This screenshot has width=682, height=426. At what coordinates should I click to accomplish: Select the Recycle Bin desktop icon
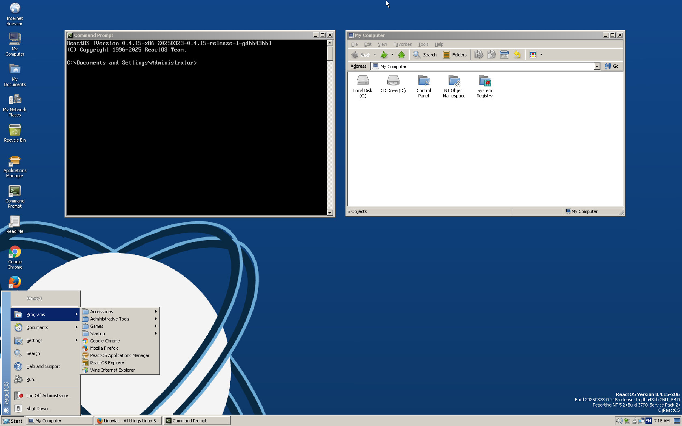pyautogui.click(x=15, y=131)
